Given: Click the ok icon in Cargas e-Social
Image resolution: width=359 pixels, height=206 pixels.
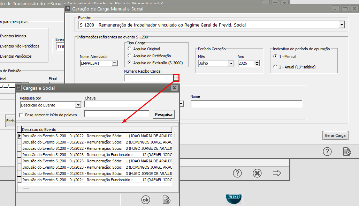Looking at the screenshot, I should [x=145, y=200].
